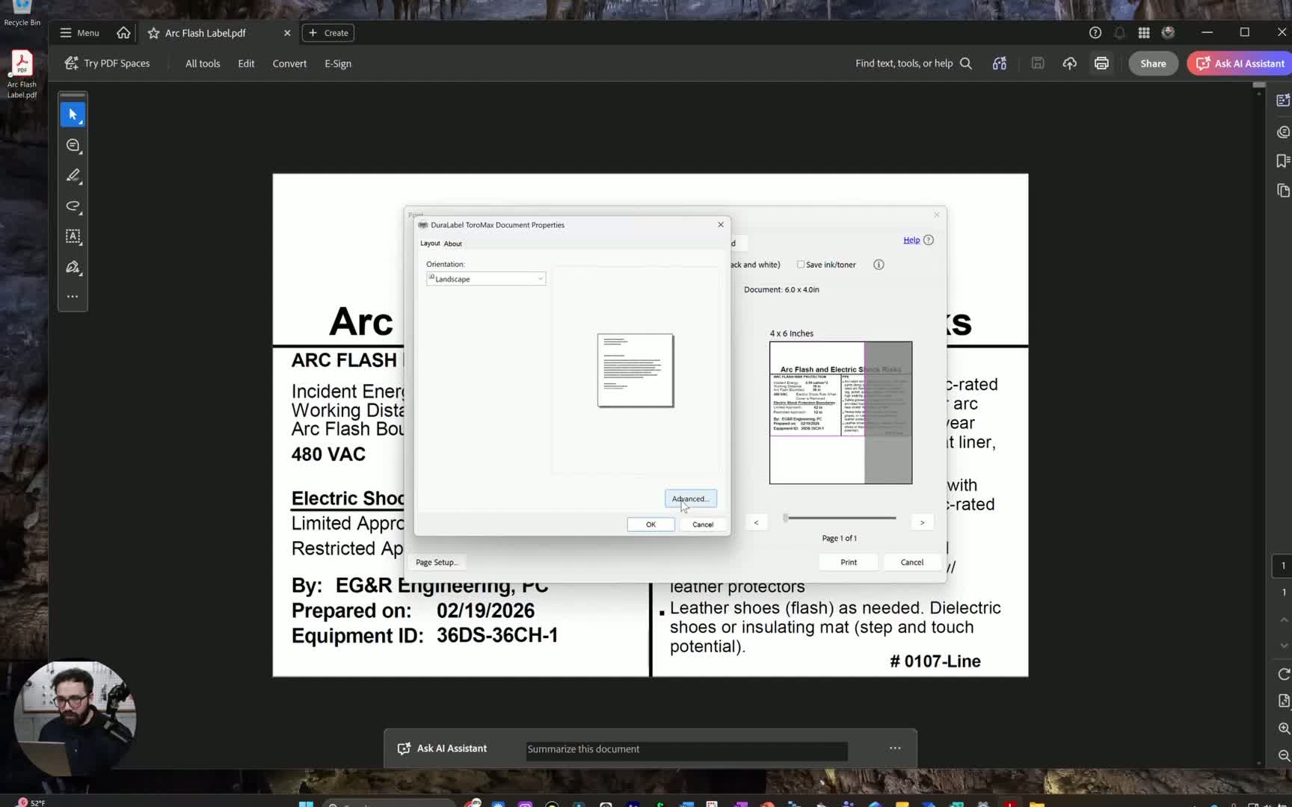Open more options in Ask AI Assistant bar

(895, 748)
